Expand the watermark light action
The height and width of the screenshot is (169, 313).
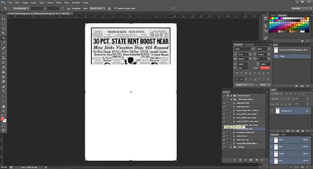pyautogui.click(x=235, y=103)
